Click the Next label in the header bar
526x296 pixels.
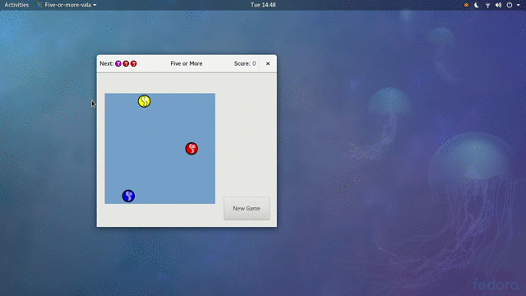[x=106, y=63]
